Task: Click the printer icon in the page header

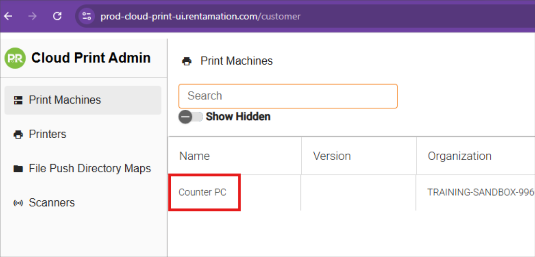Action: (x=187, y=61)
